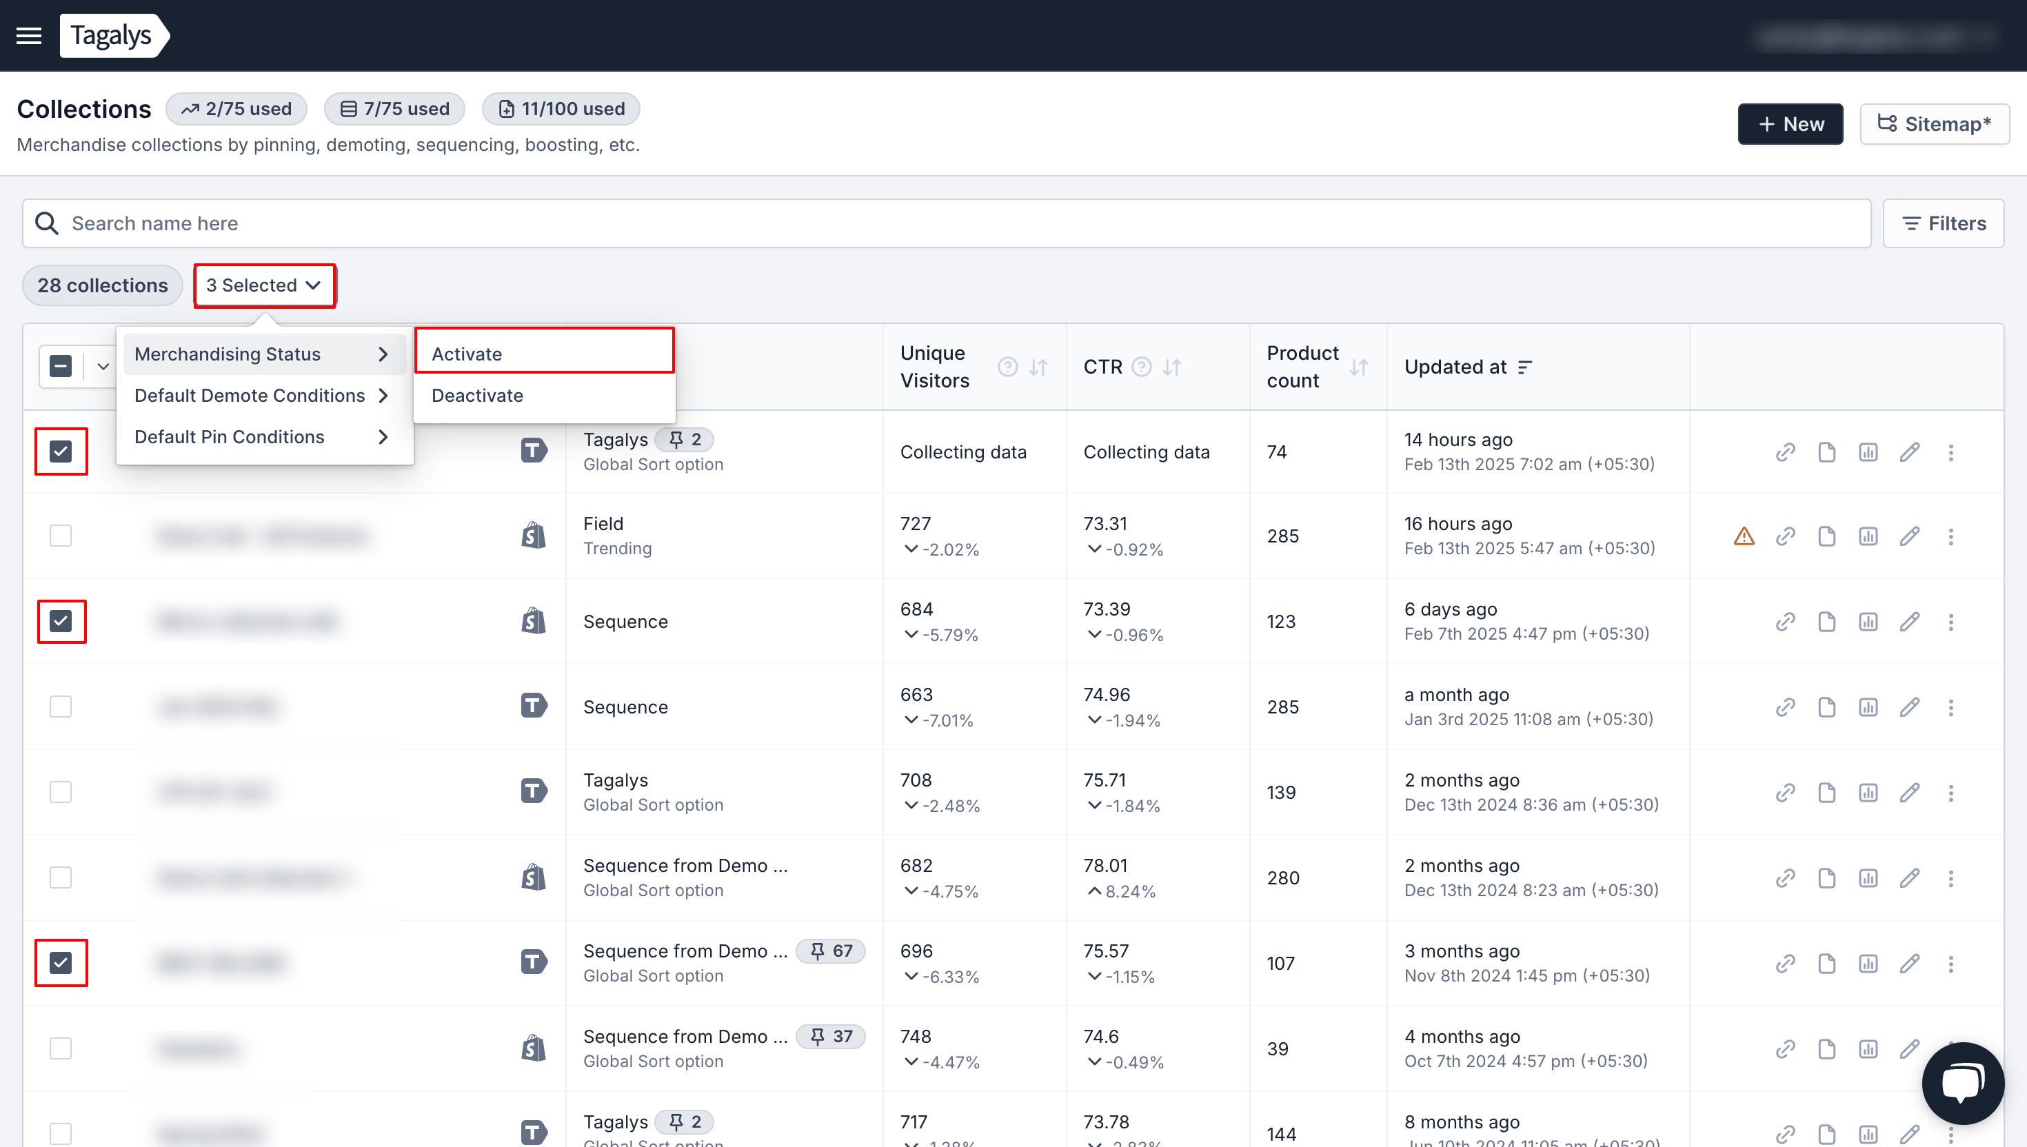Click the pinned 37 badge

click(x=830, y=1037)
